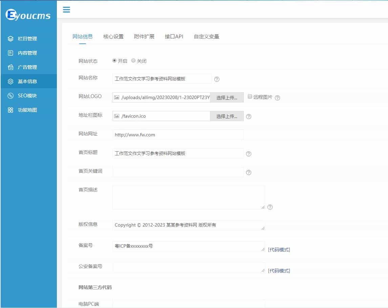The image size is (388, 308).
Task: Click the 功能地图 grid icon
Action: 10,110
